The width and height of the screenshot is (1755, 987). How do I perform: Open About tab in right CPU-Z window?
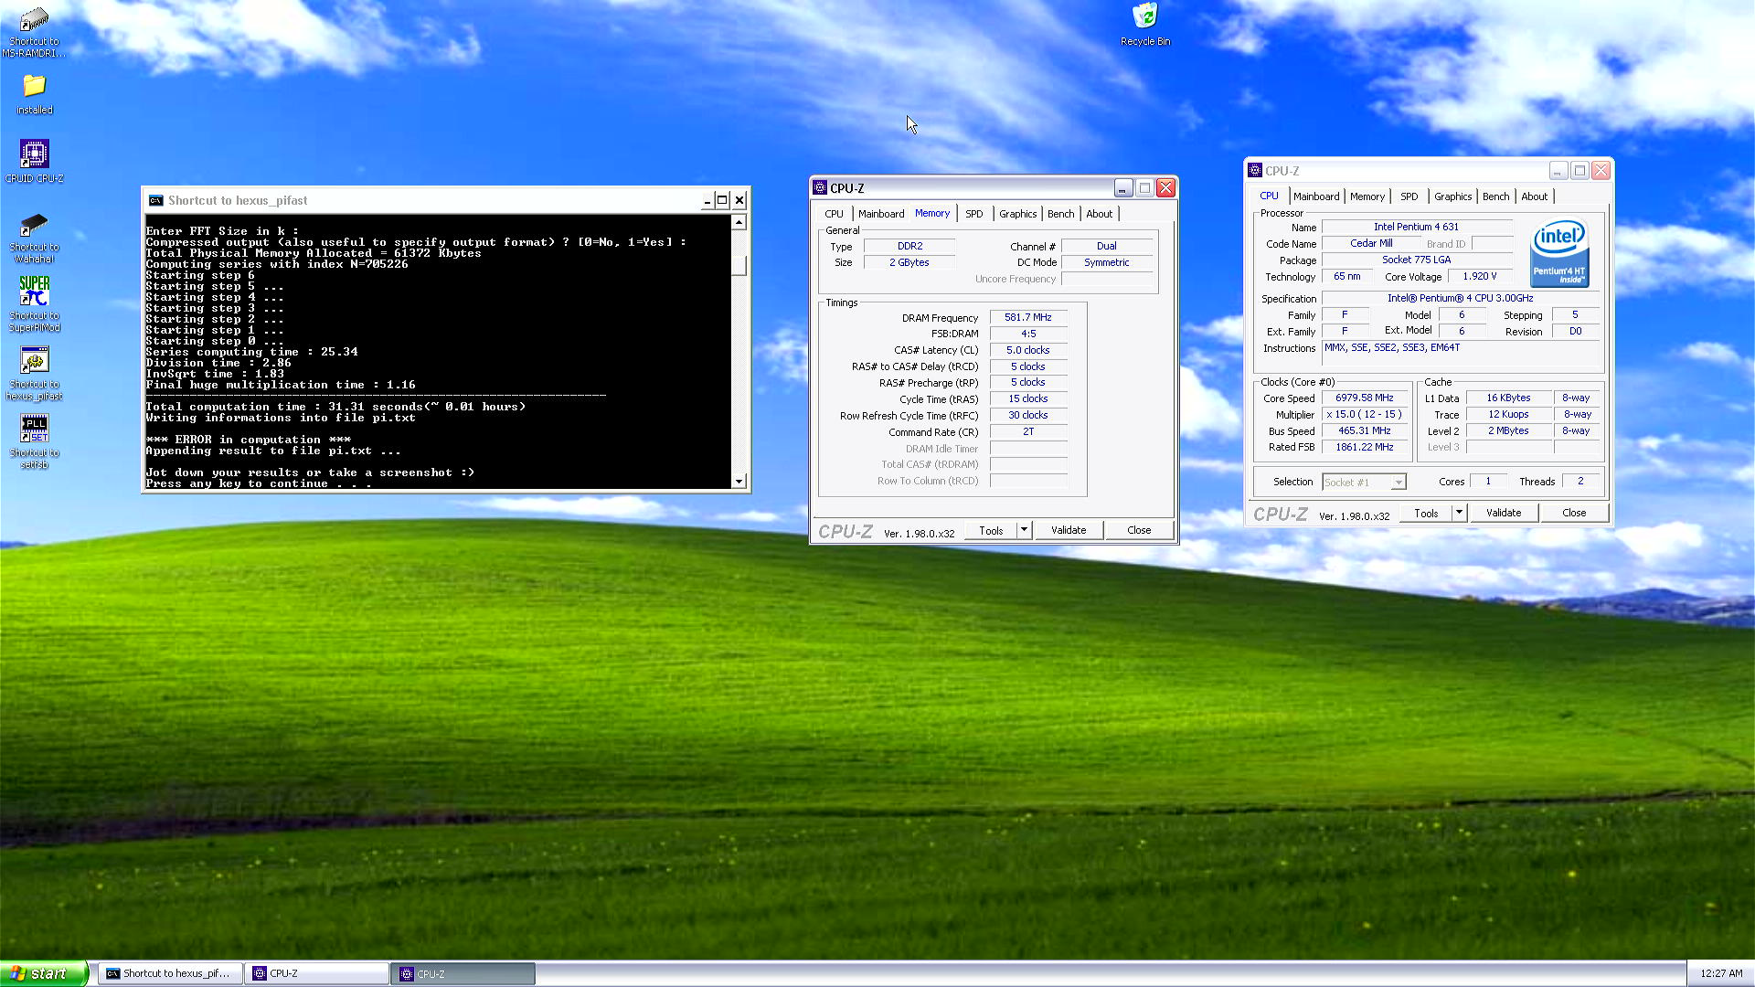(x=1534, y=196)
